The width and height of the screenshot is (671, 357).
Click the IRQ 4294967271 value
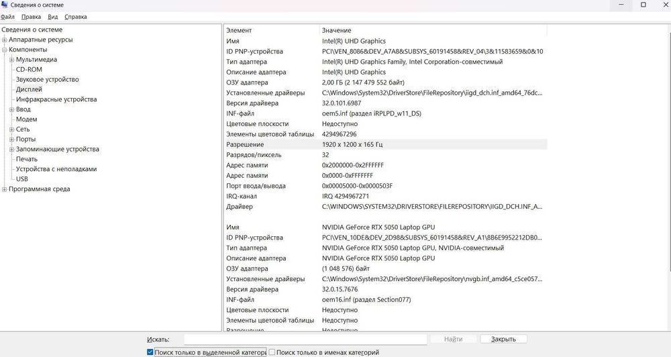346,196
